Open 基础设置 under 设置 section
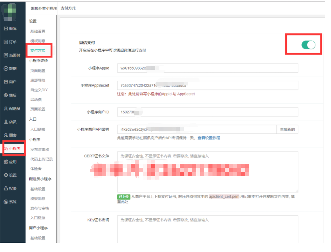 [x=38, y=31]
